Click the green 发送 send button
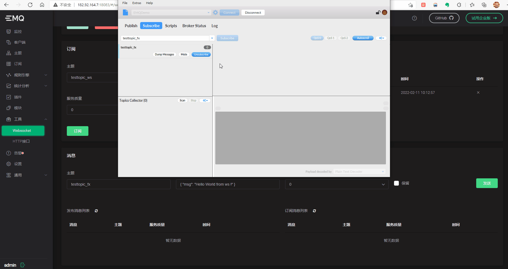Viewport: 508px width, 269px height. tap(487, 183)
